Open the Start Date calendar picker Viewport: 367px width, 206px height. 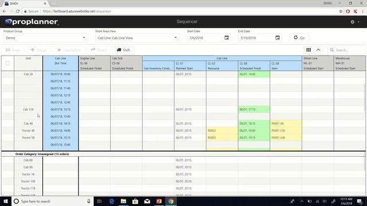(x=227, y=38)
